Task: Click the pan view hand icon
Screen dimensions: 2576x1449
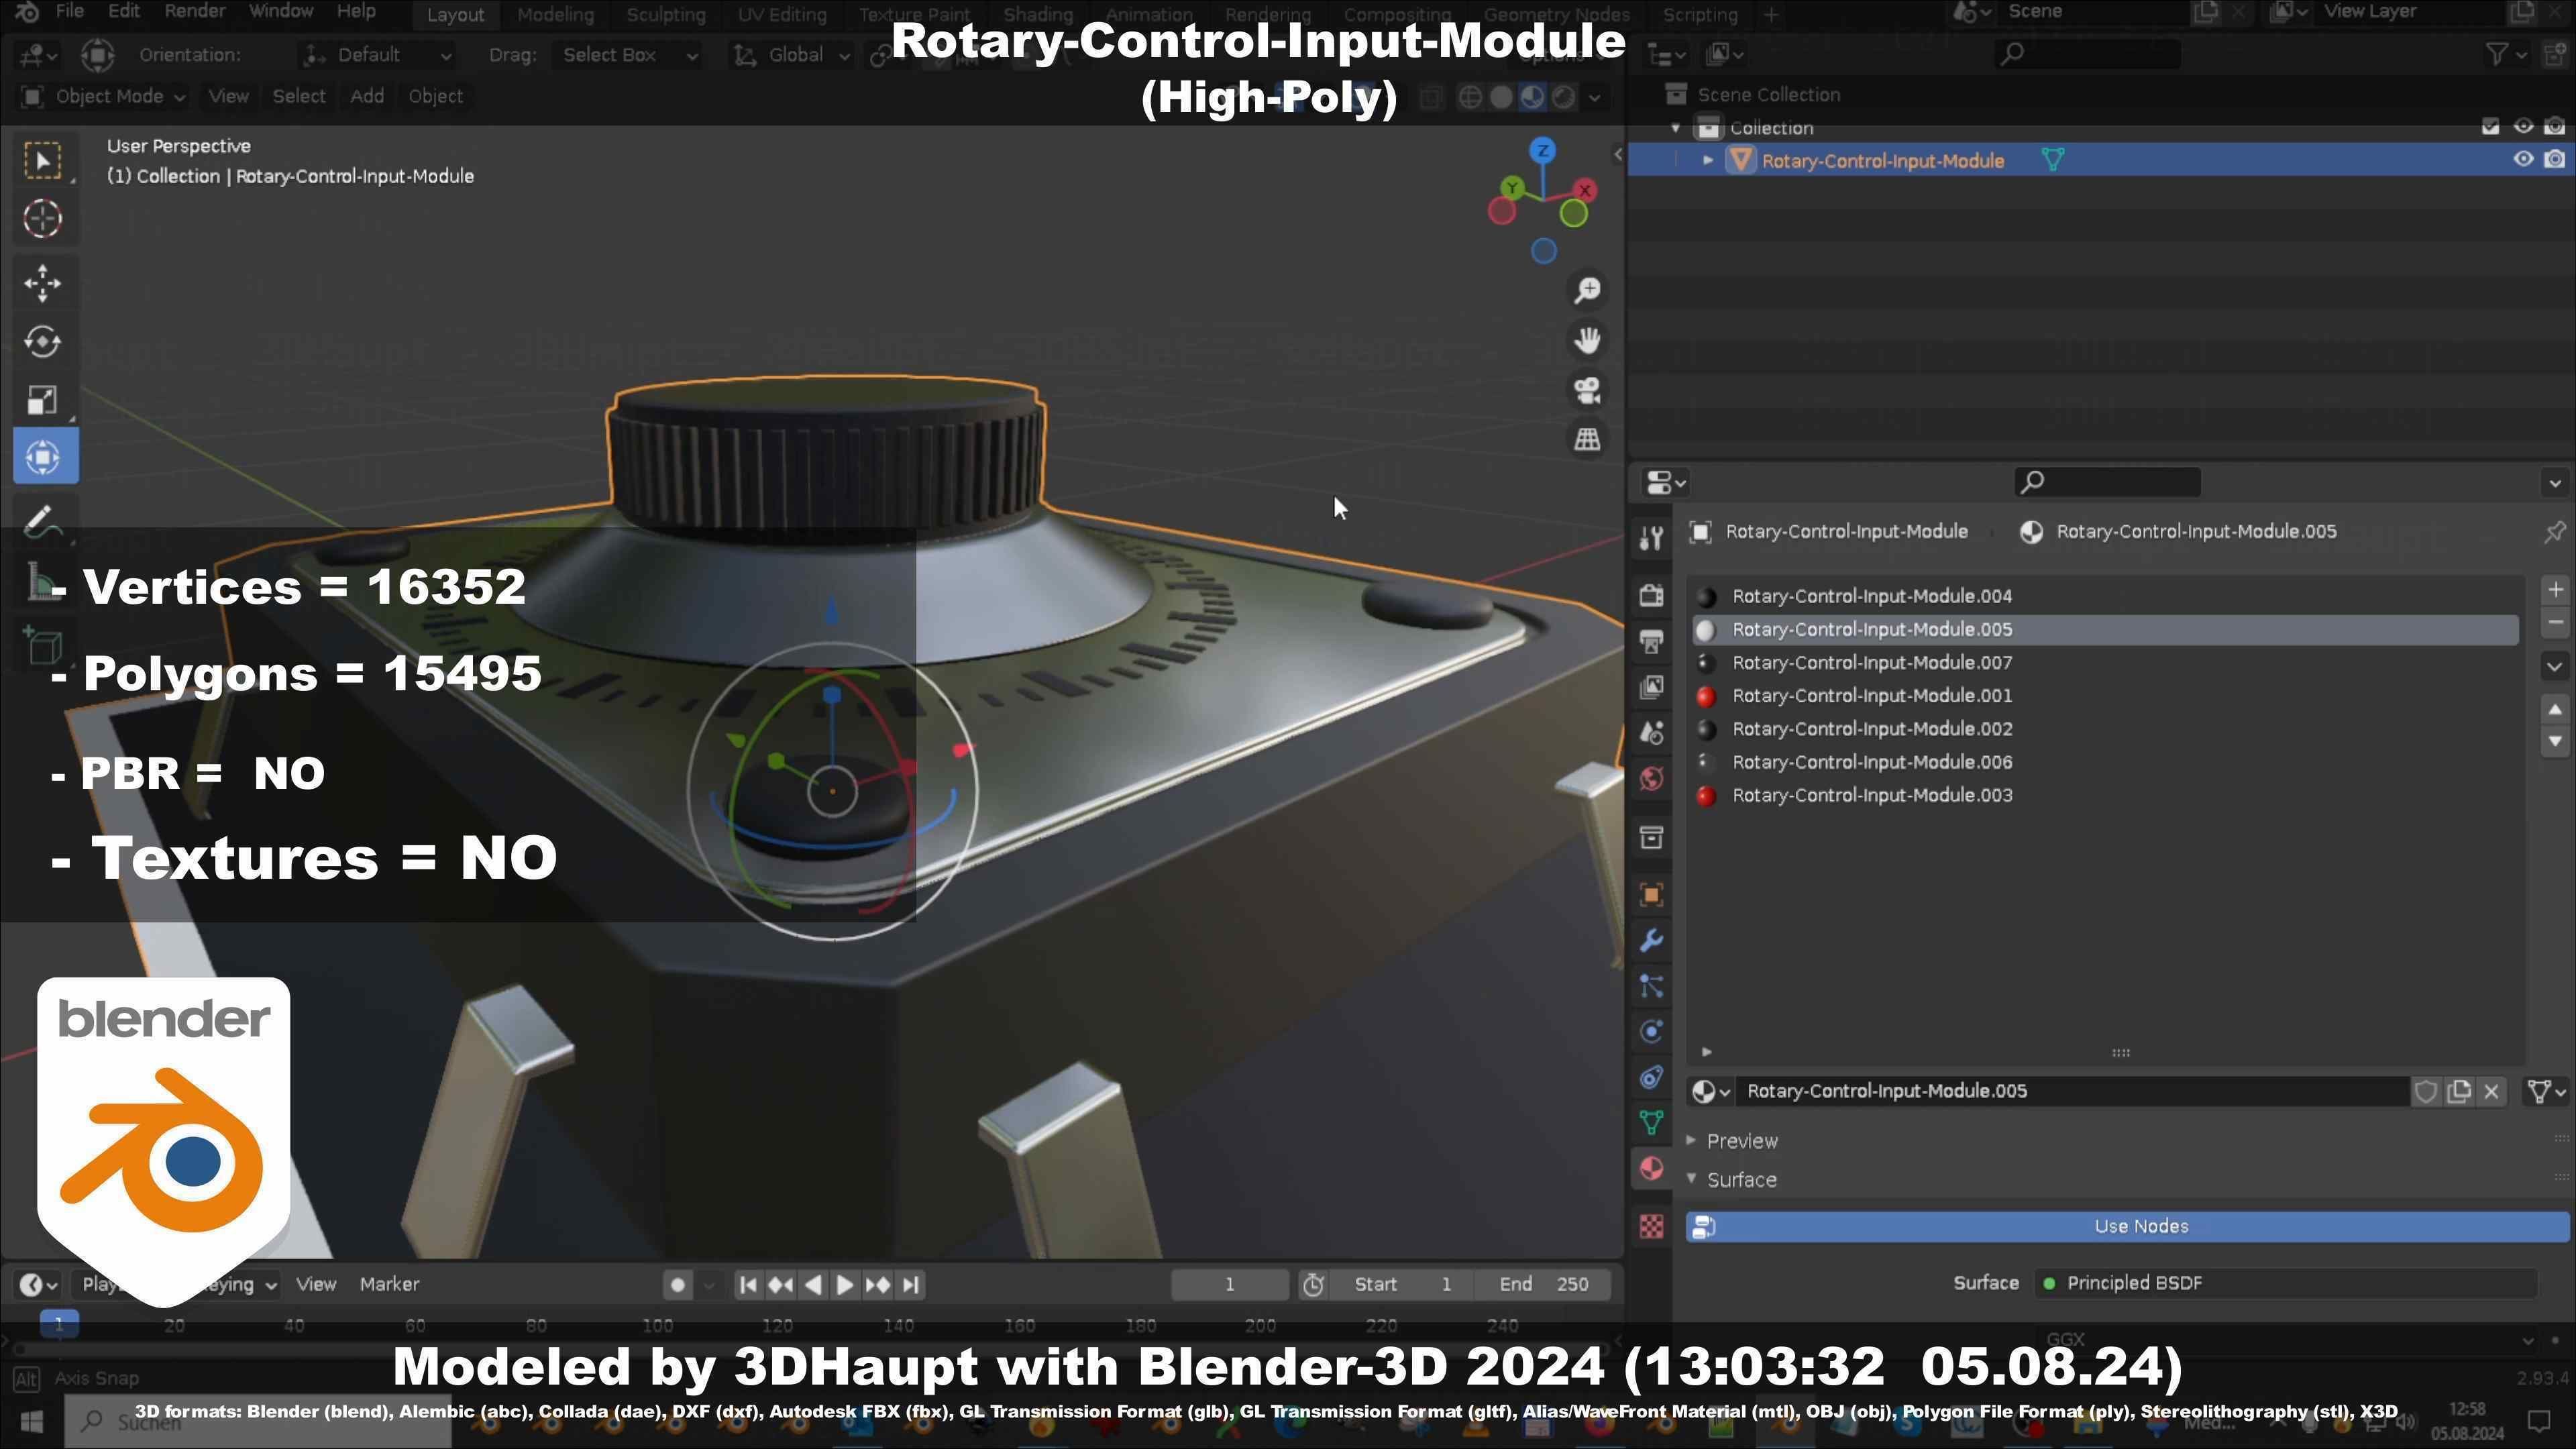Action: pyautogui.click(x=1587, y=340)
